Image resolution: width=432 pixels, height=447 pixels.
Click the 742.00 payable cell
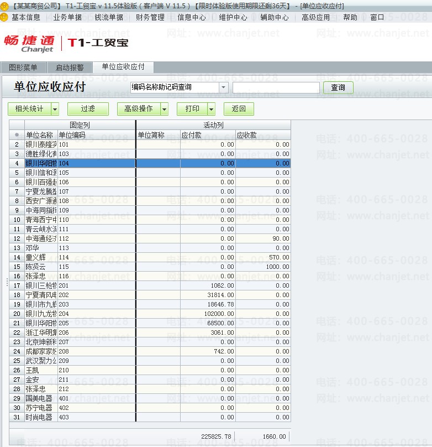pyautogui.click(x=208, y=351)
